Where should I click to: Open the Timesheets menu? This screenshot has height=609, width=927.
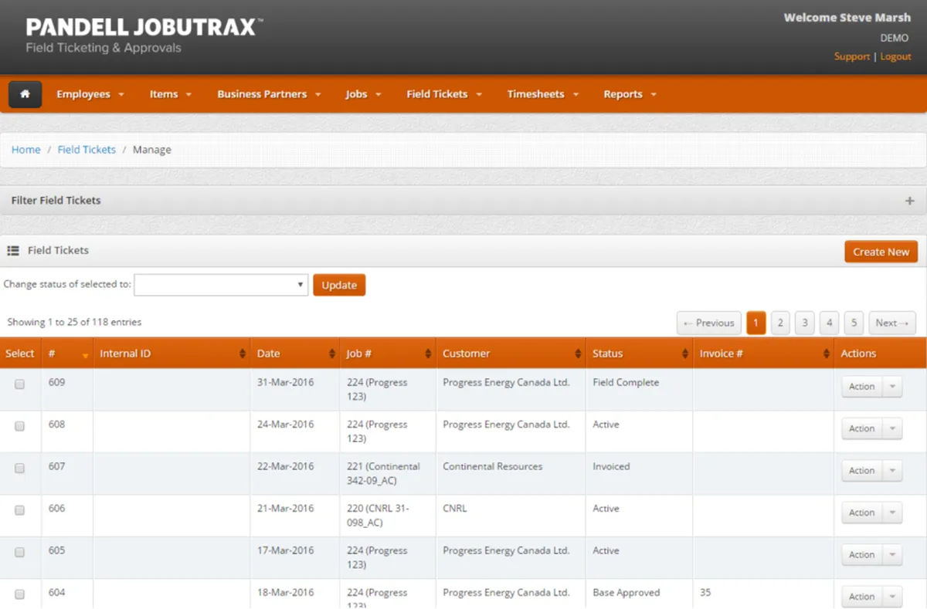coord(543,94)
